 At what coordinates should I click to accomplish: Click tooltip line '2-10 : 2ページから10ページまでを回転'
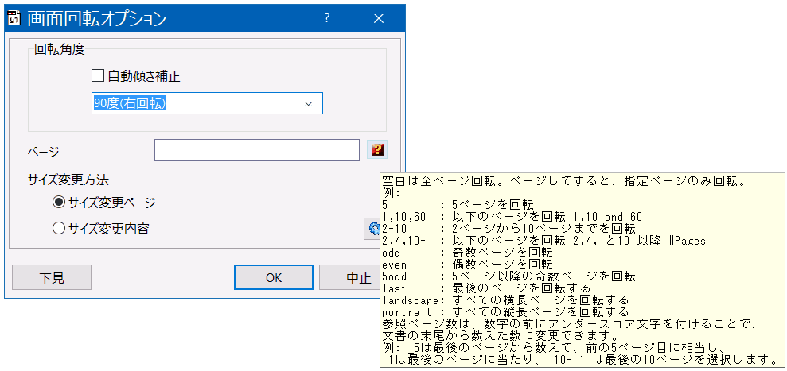tap(509, 229)
